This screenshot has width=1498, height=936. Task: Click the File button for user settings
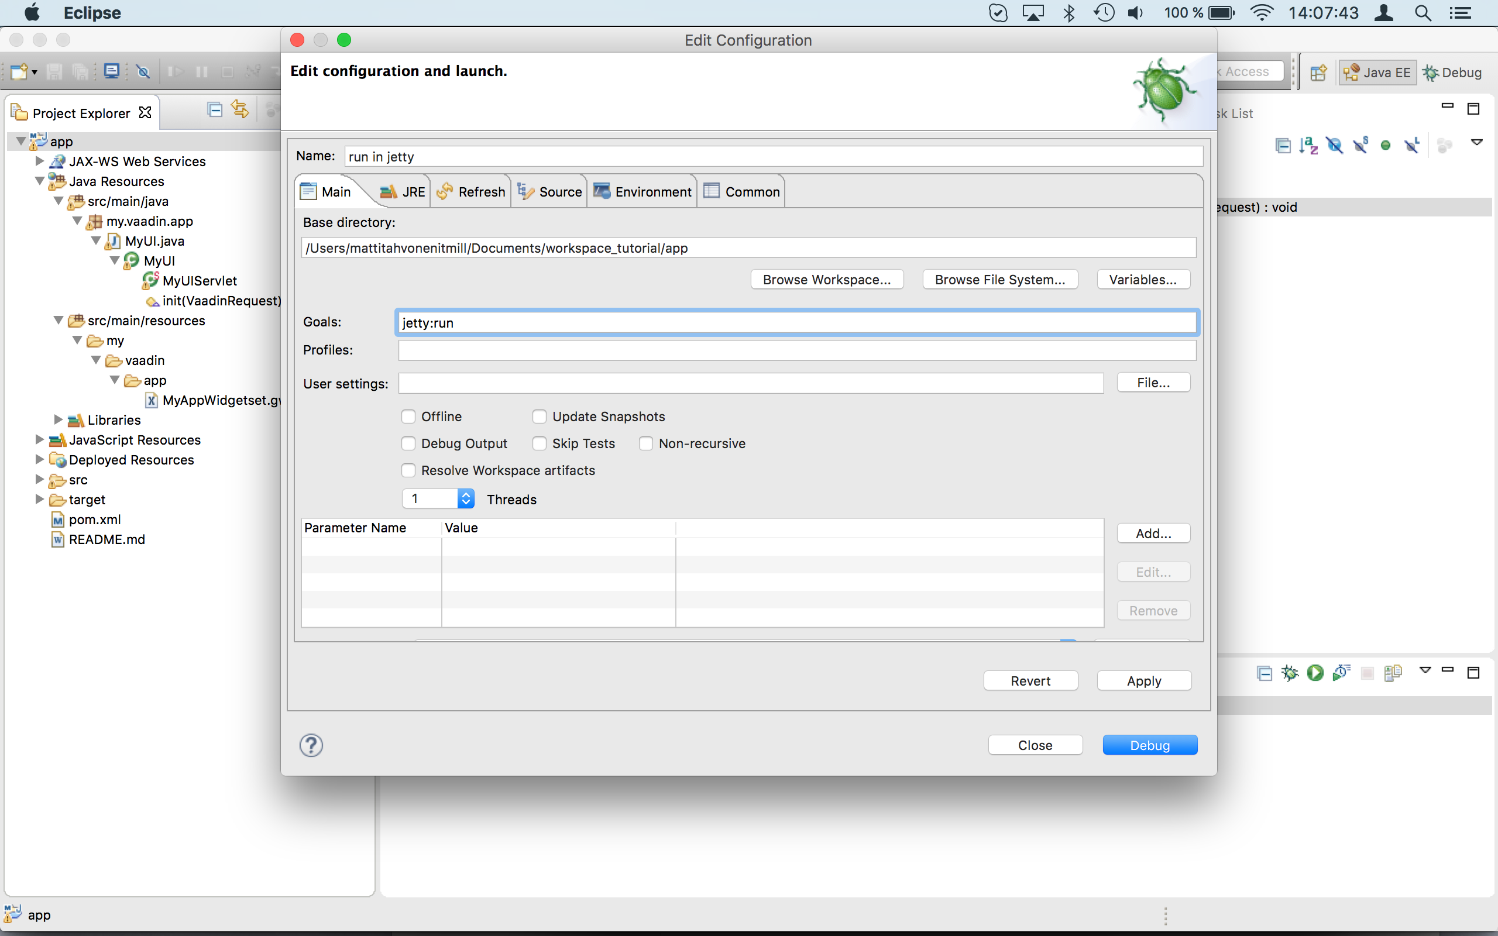pyautogui.click(x=1153, y=383)
